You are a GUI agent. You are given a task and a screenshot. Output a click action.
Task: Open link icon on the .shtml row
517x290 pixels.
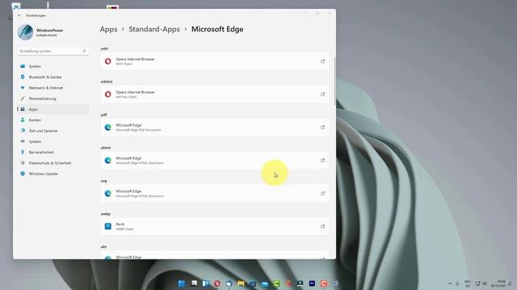322,160
